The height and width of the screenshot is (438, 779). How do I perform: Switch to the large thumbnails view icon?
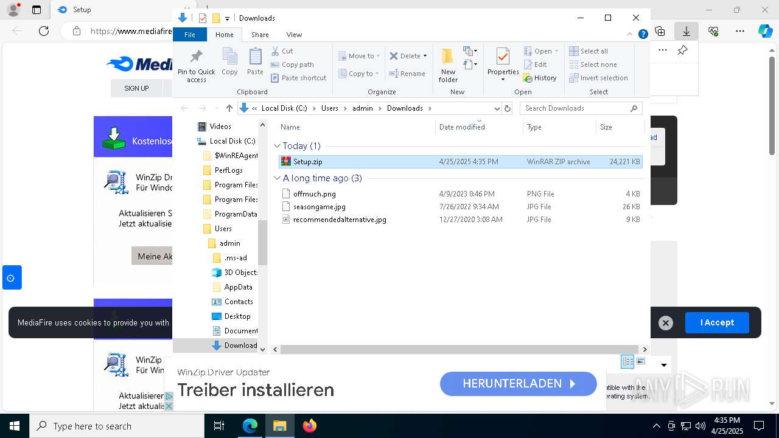[x=641, y=361]
